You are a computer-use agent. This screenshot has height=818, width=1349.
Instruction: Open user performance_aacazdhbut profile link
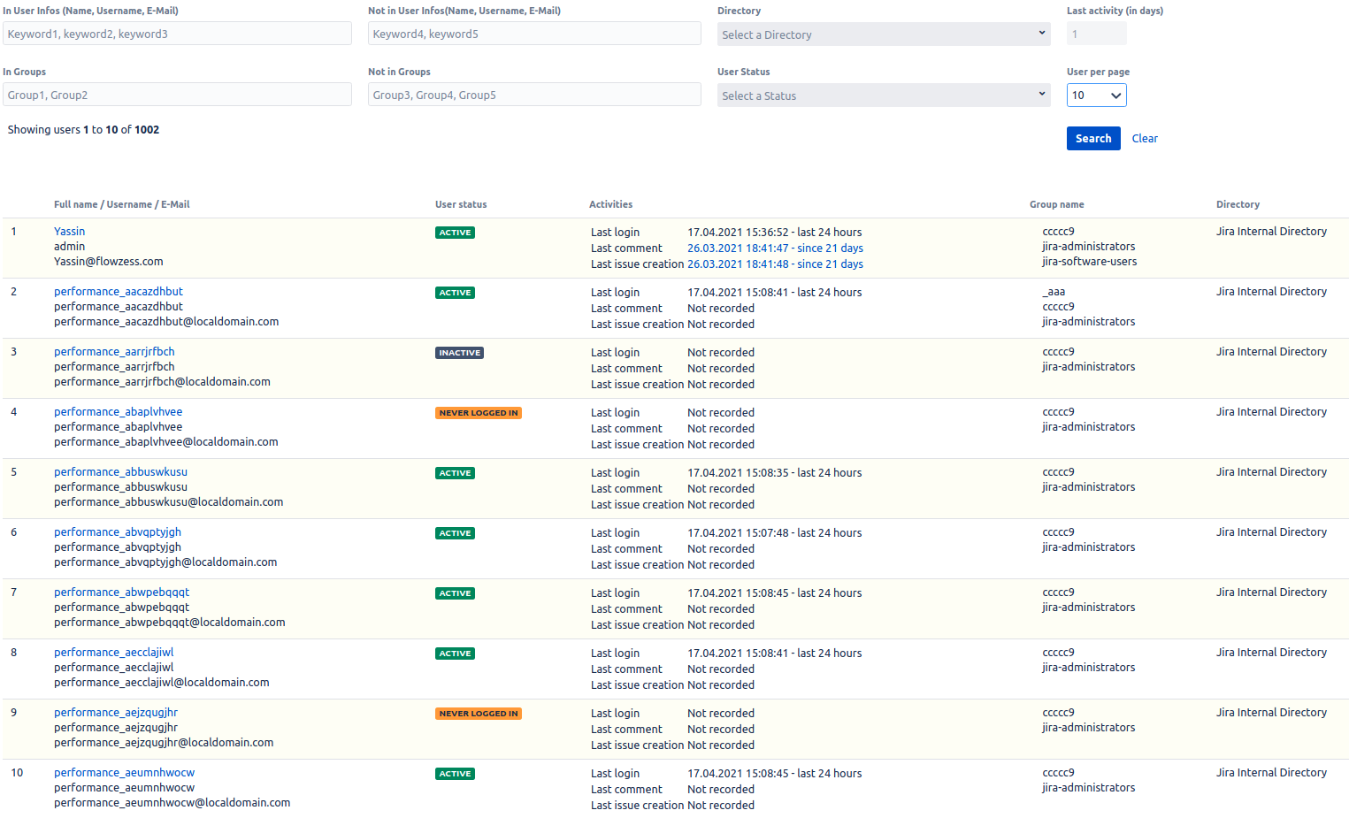pos(118,292)
